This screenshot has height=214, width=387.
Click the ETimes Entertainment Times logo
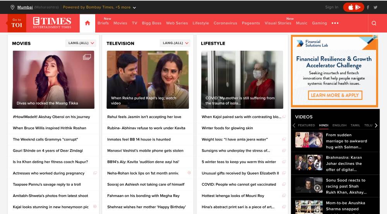click(52, 23)
